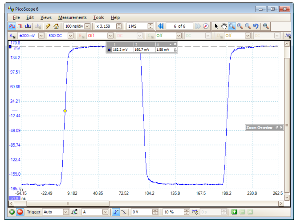Click the lock icon in ruler legend
Screen dimensions: 297x223
click(175, 50)
